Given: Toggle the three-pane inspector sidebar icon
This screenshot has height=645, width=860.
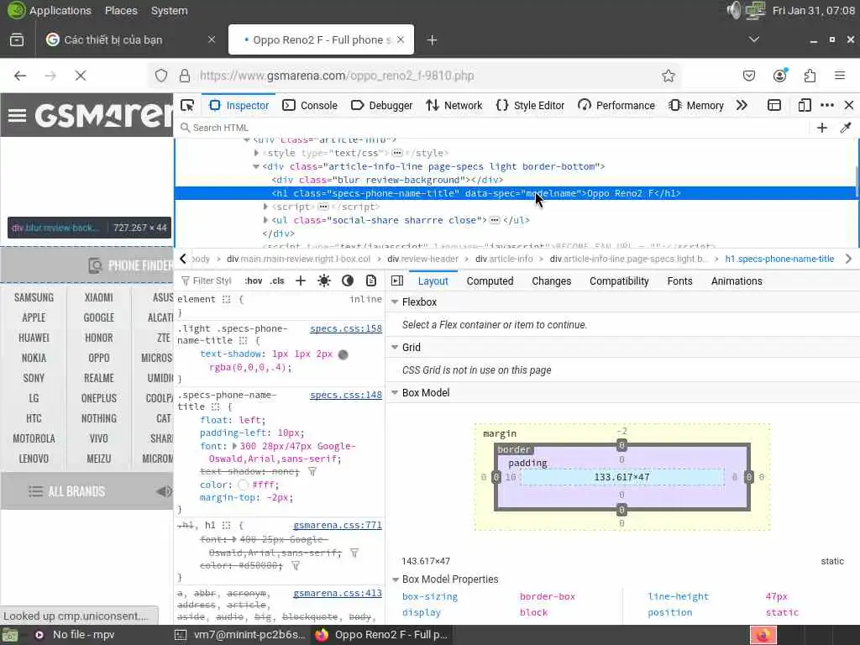Looking at the screenshot, I should click(x=397, y=281).
